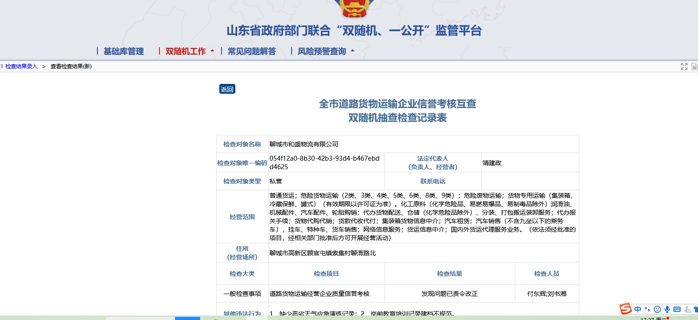698x320 pixels.
Task: Enter fullscreen with the expand arrows icon
Action: (x=684, y=66)
